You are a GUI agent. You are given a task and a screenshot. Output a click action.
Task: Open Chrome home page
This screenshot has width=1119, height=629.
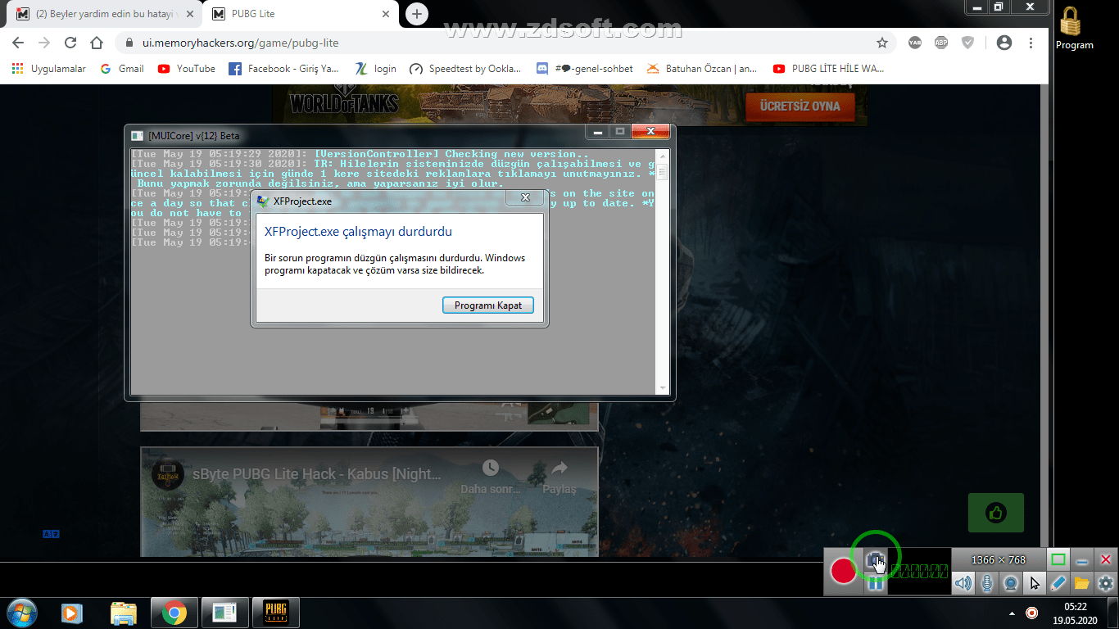tap(97, 43)
